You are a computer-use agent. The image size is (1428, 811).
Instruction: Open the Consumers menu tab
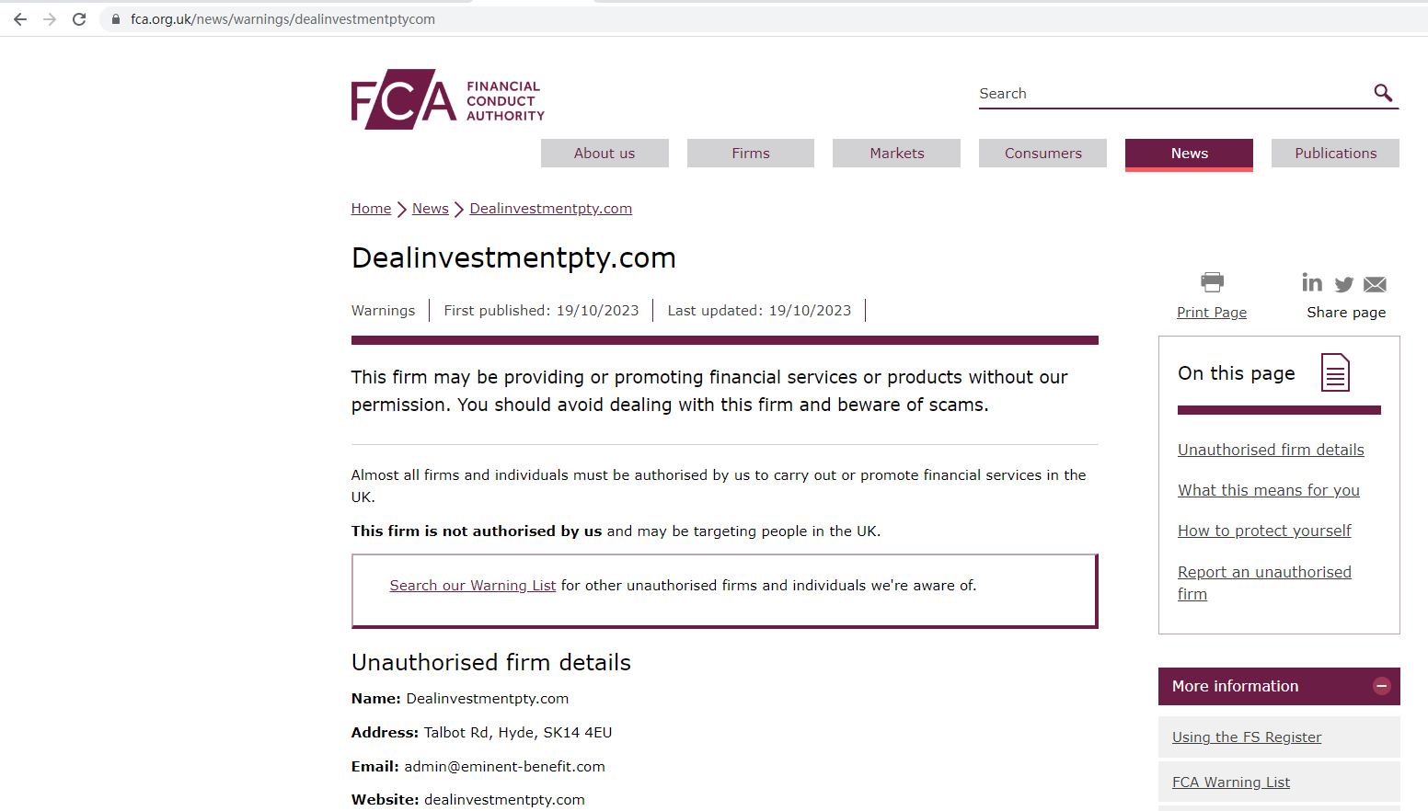(1042, 154)
